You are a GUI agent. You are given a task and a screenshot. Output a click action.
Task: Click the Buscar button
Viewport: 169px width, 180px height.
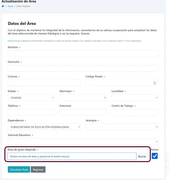(142, 156)
